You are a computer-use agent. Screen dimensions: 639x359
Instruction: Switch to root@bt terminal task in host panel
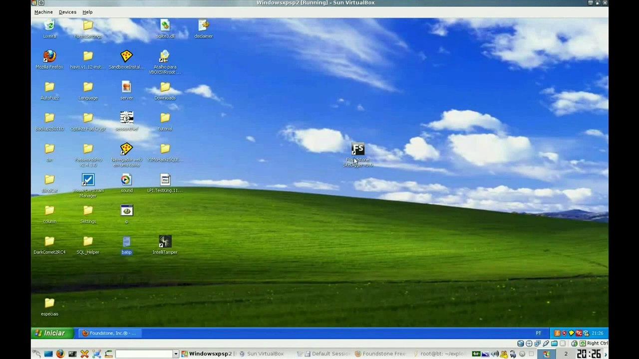[439, 354]
